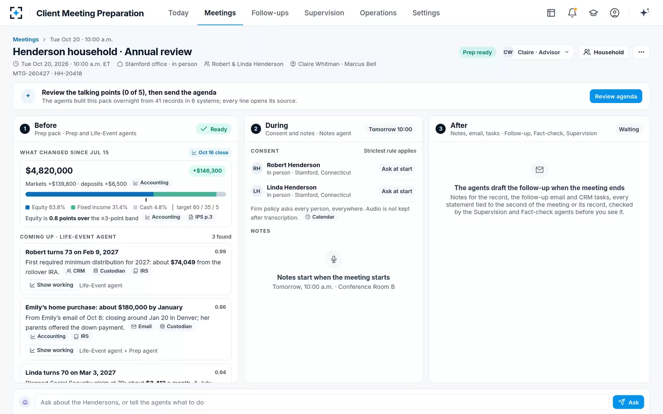Open IRS chip in Robert's RMD card
The height and width of the screenshot is (414, 663).
point(141,271)
